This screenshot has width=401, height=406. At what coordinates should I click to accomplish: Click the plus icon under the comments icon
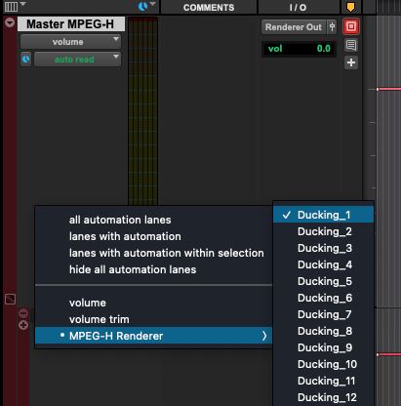click(351, 62)
